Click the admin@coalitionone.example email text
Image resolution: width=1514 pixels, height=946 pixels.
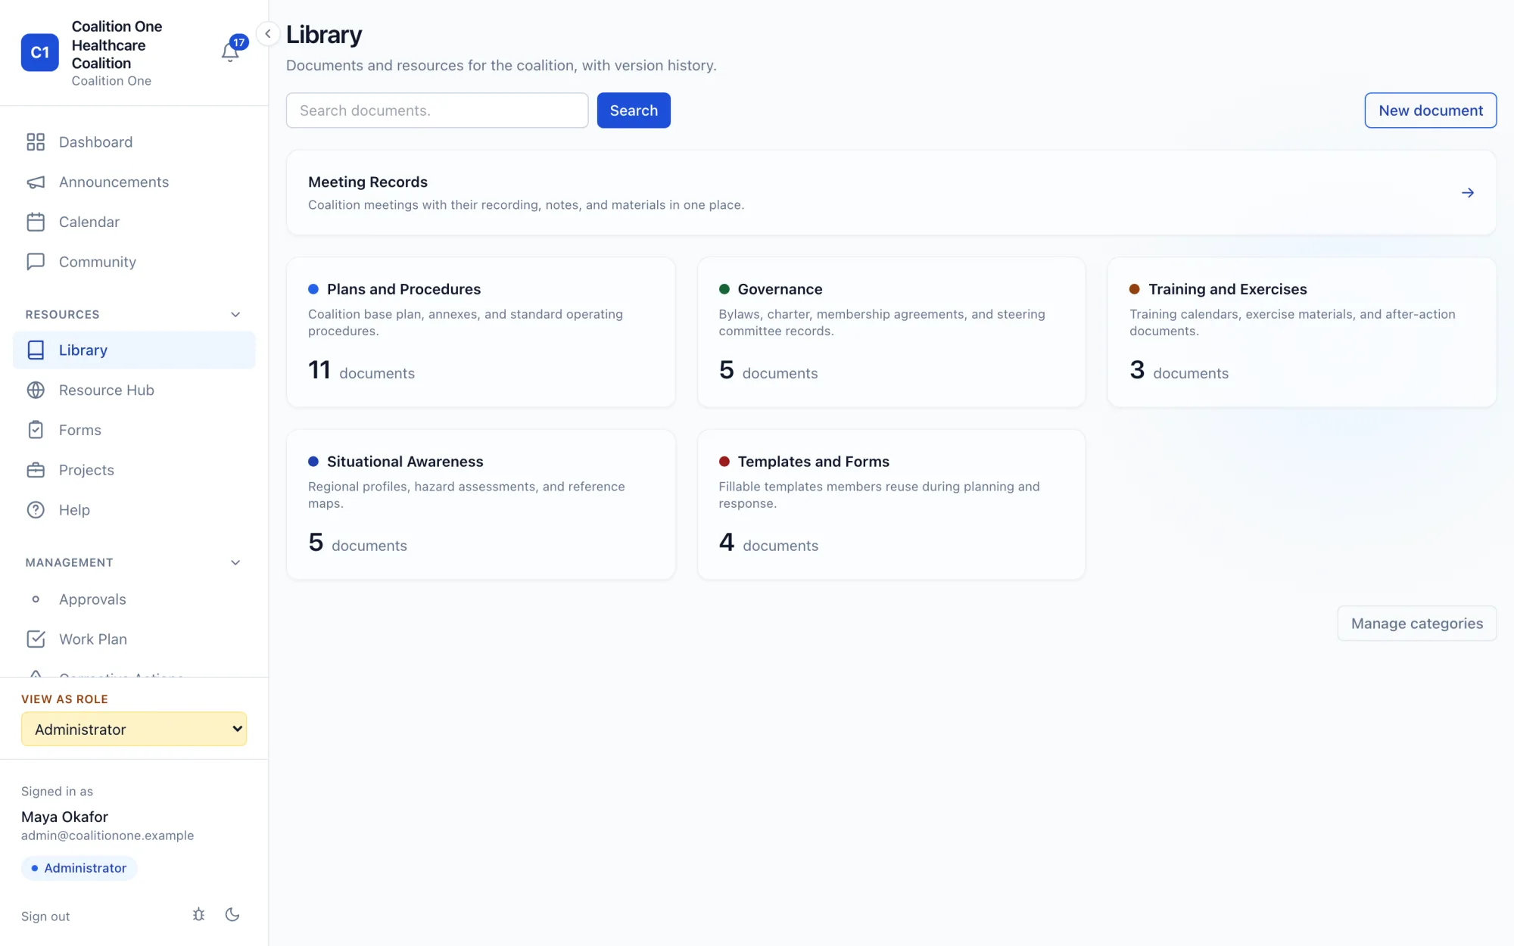[107, 836]
